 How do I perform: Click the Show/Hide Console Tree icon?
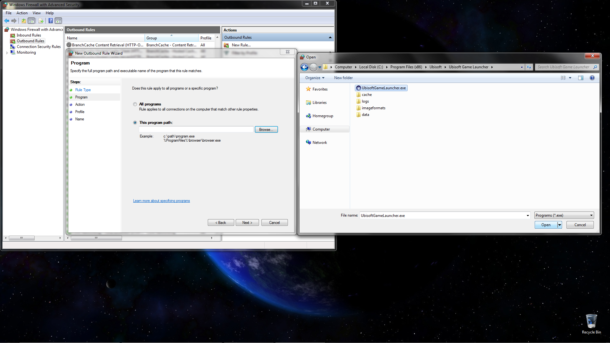[x=31, y=21]
